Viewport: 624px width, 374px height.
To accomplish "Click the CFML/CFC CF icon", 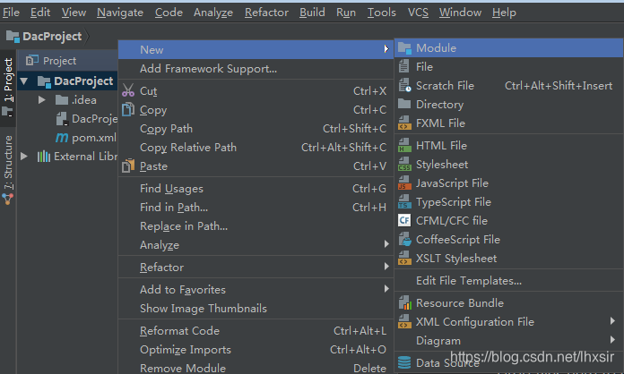I will [x=404, y=220].
